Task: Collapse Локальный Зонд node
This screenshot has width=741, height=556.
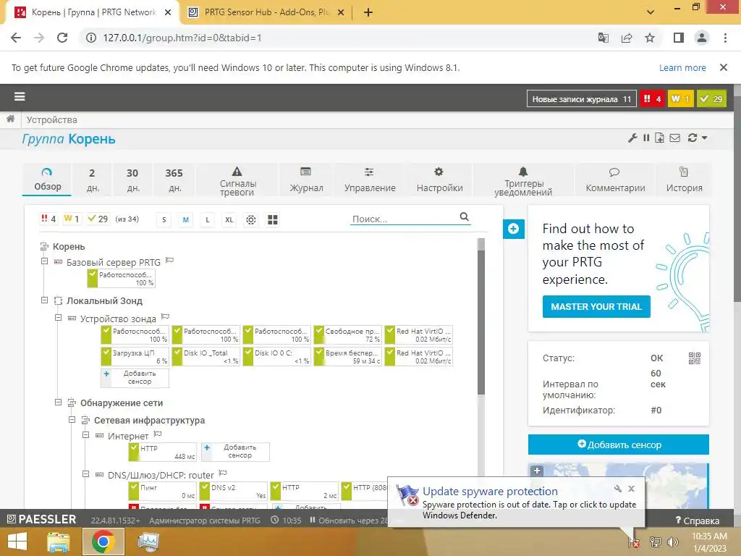Action: [44, 300]
